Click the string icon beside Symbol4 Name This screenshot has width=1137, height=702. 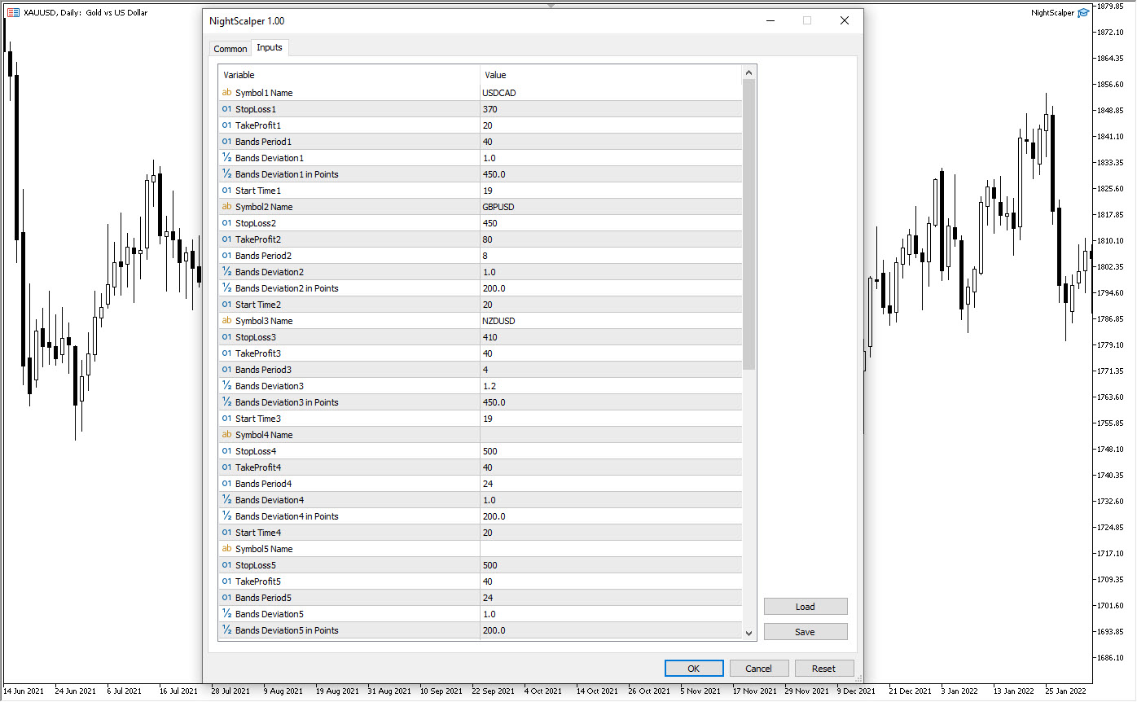226,435
